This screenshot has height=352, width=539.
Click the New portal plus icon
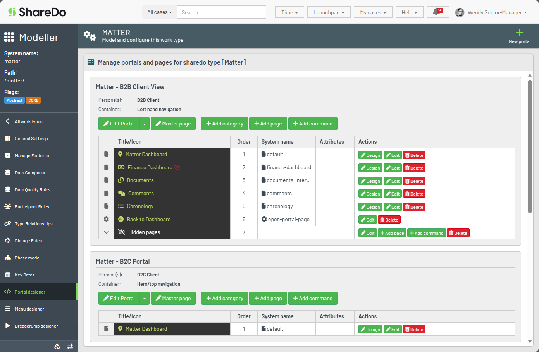(519, 32)
